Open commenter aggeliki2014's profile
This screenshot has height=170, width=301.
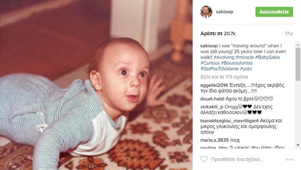(x=214, y=85)
